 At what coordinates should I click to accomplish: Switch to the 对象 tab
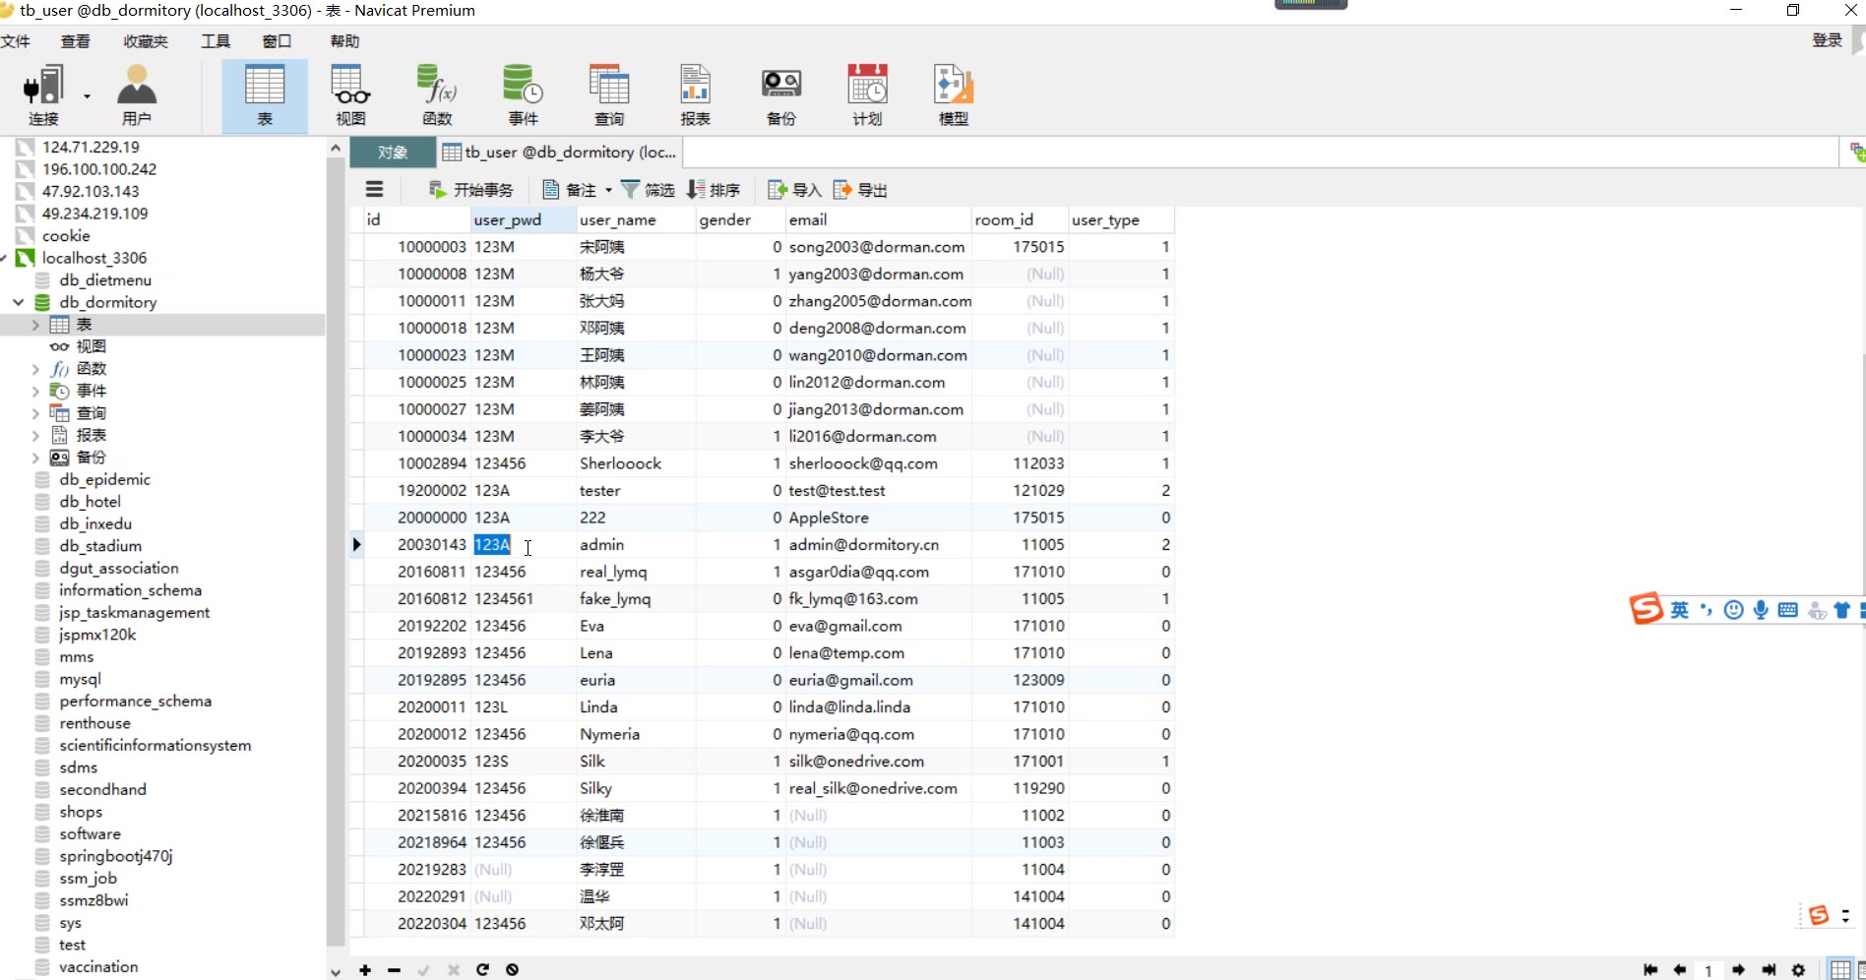393,153
